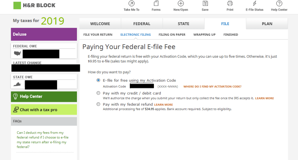The image size is (298, 160).
Task: Switch to the Federal tab
Action: point(142,24)
